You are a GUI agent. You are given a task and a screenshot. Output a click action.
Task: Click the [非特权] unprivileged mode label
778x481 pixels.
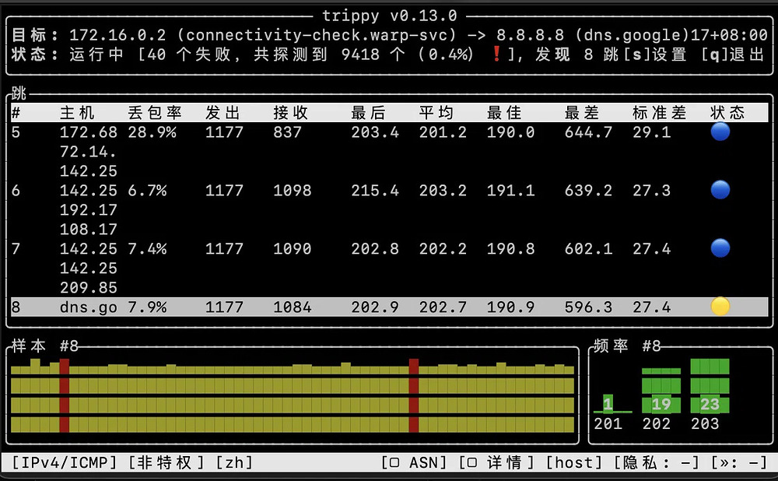(166, 462)
